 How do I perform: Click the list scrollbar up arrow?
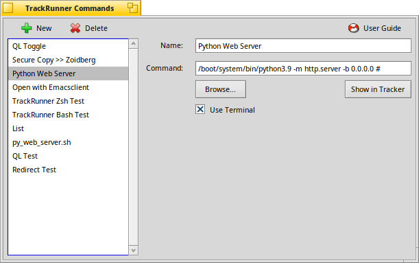pyautogui.click(x=133, y=44)
